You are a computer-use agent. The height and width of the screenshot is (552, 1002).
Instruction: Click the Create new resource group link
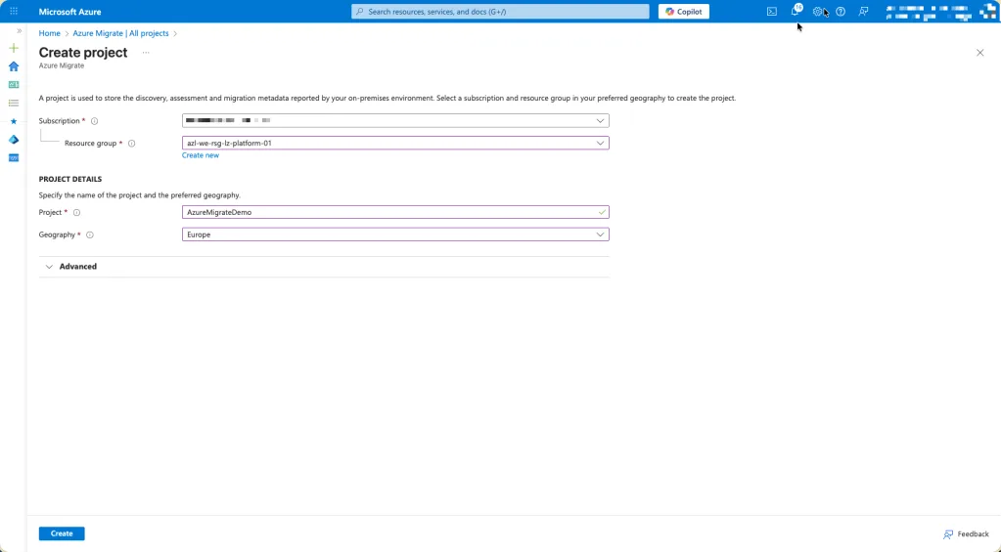[201, 155]
